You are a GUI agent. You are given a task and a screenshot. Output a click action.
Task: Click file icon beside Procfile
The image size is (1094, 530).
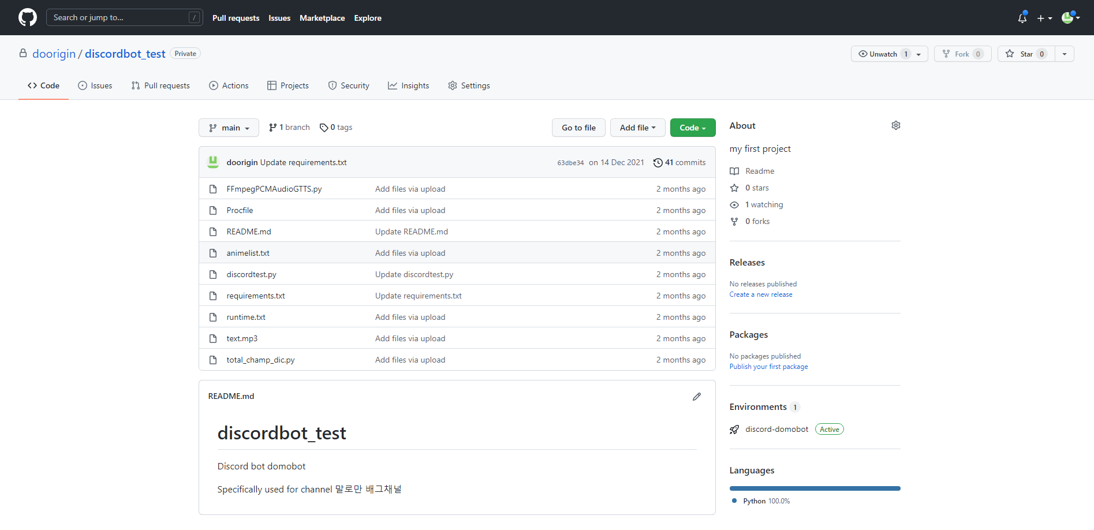click(x=213, y=210)
